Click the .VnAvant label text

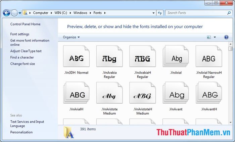pos(176,109)
